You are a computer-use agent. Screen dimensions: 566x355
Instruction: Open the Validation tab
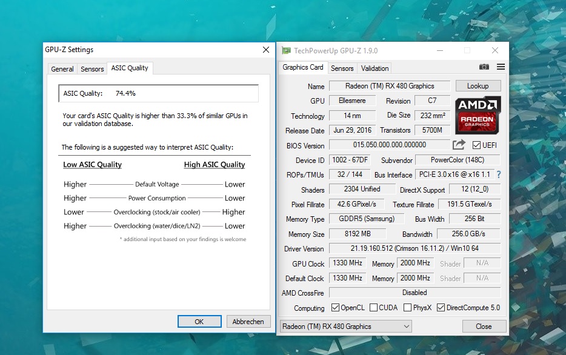pos(375,68)
